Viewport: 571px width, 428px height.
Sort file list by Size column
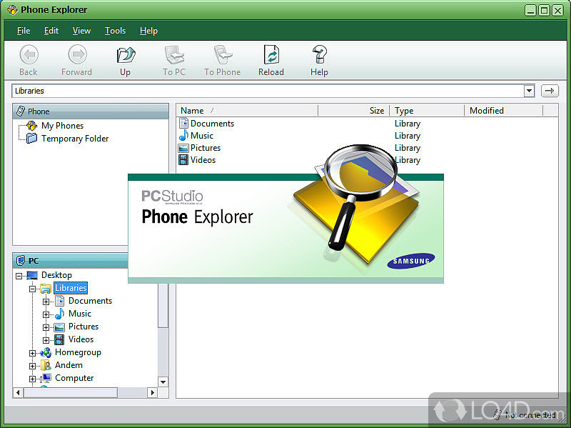click(353, 111)
